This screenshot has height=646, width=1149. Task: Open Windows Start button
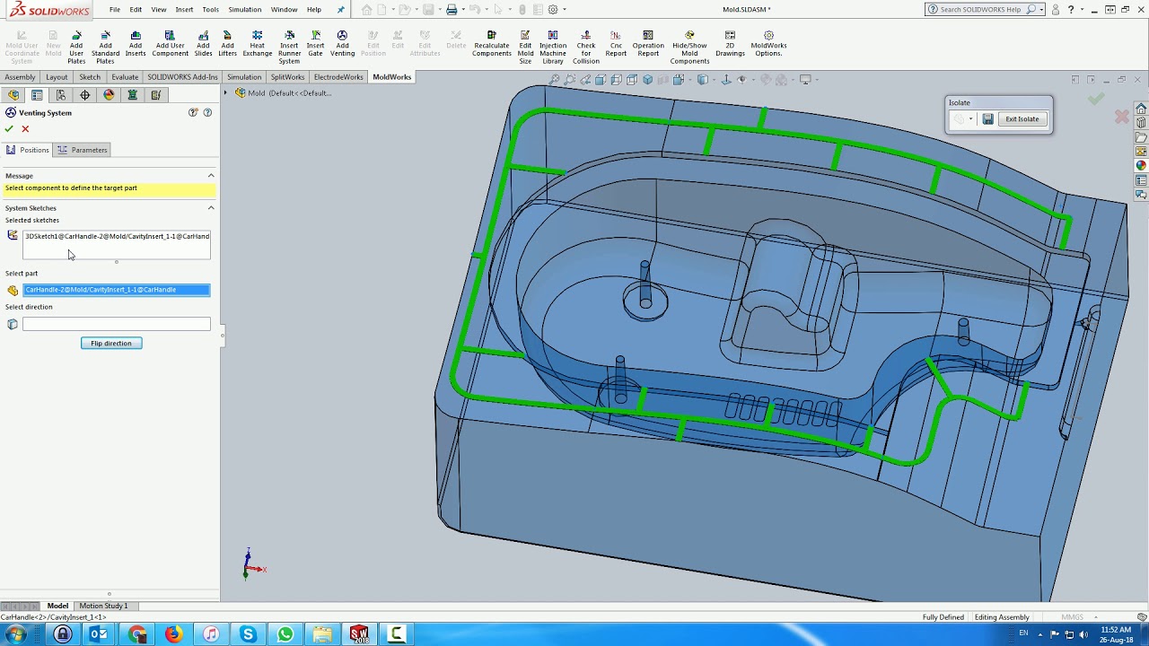[x=15, y=634]
